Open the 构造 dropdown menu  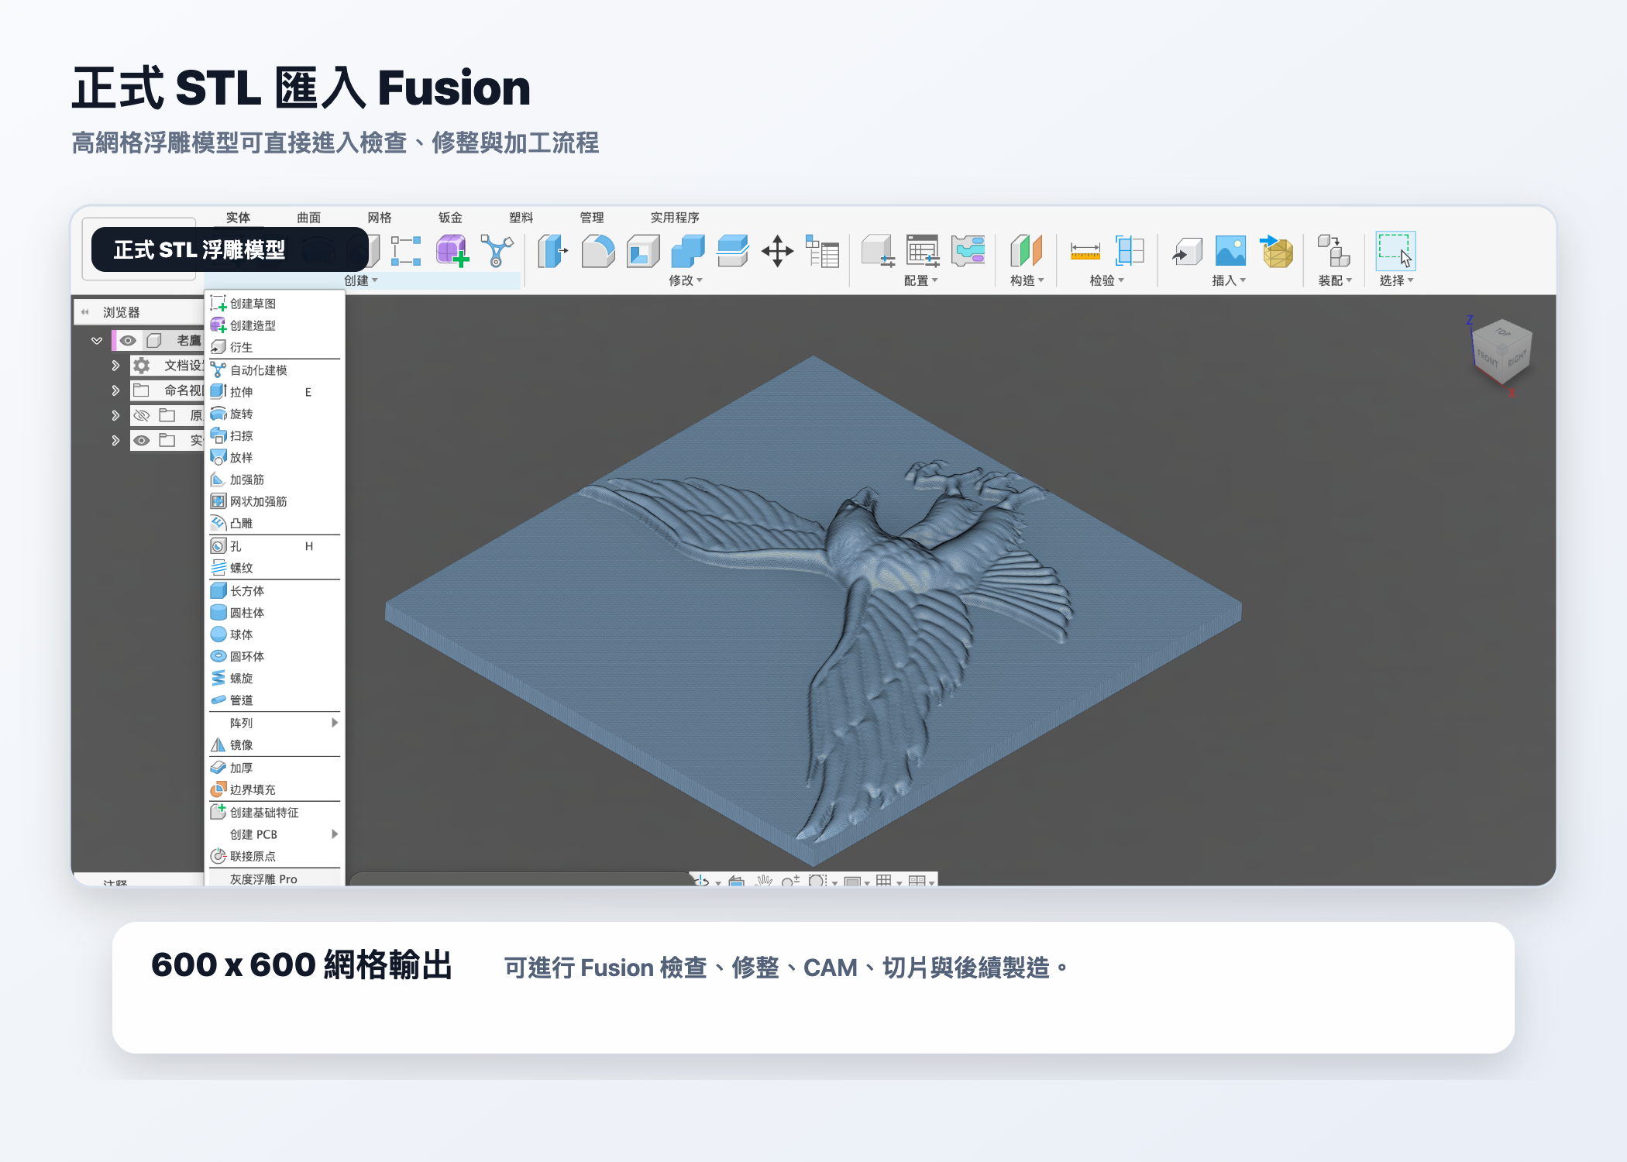(x=1027, y=280)
